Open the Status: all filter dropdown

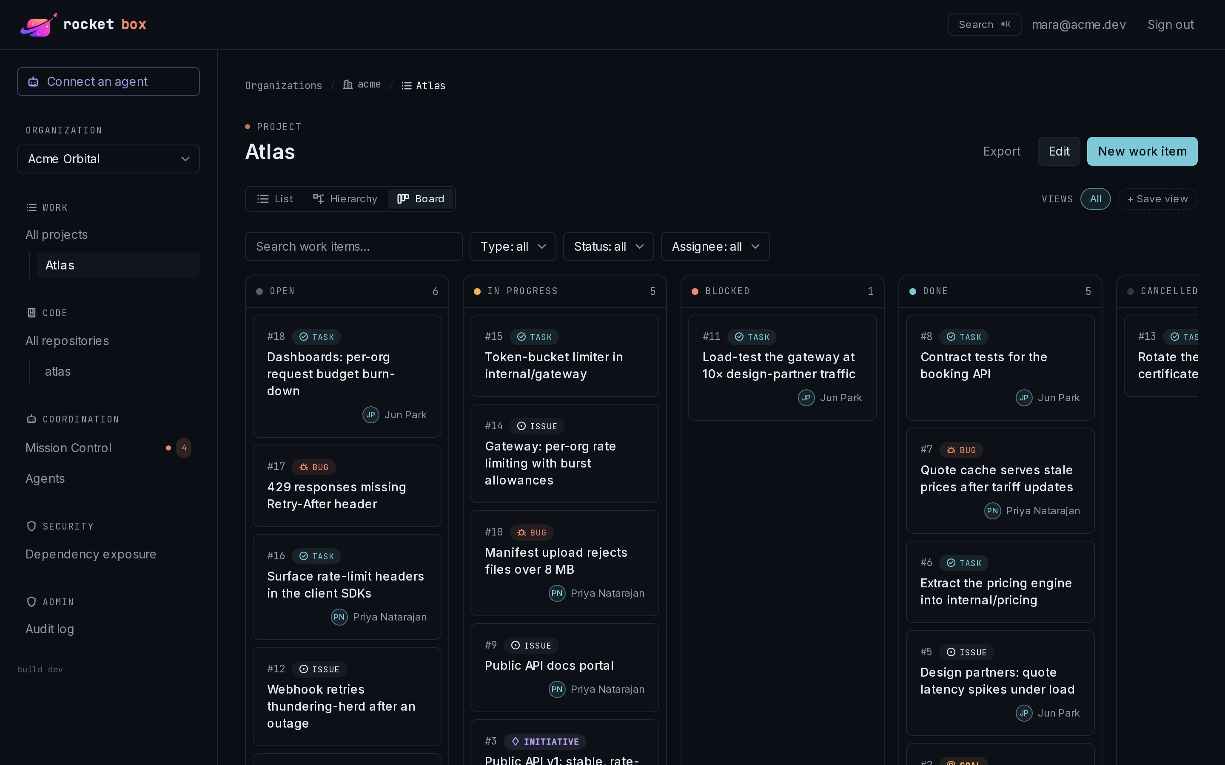tap(608, 246)
